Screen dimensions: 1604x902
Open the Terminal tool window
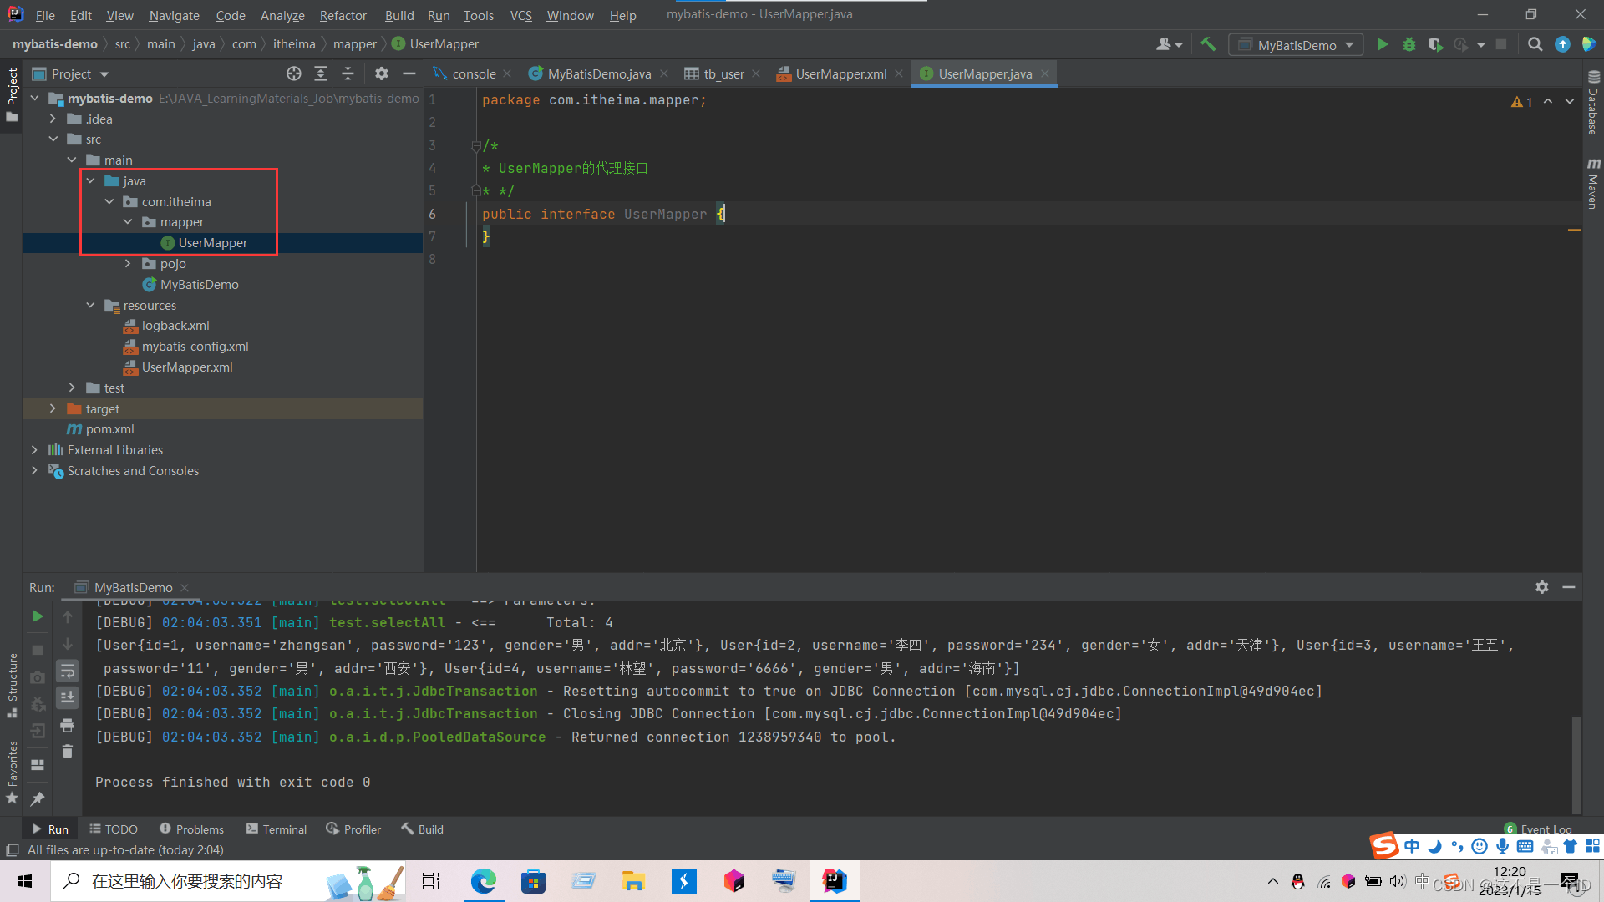tap(277, 829)
